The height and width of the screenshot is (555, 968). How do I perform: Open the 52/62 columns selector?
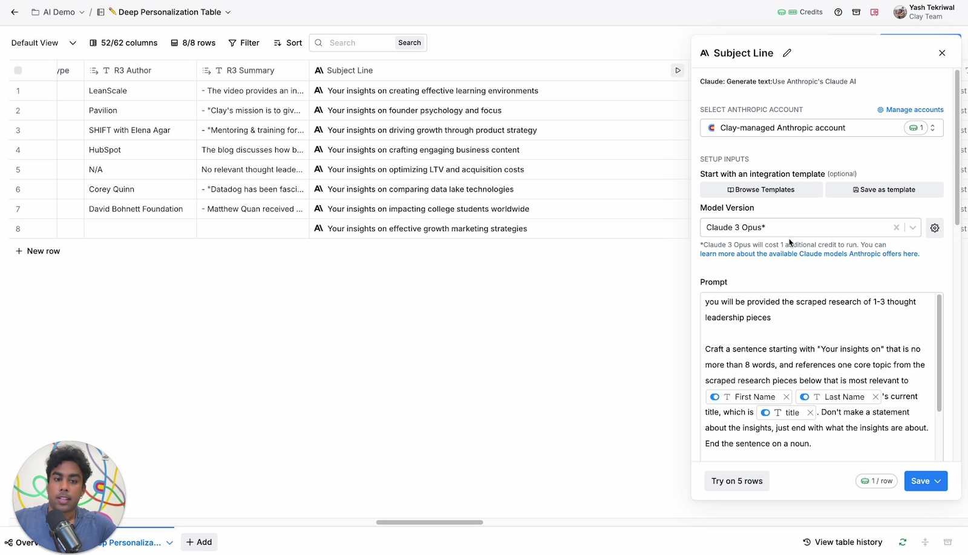coord(123,43)
